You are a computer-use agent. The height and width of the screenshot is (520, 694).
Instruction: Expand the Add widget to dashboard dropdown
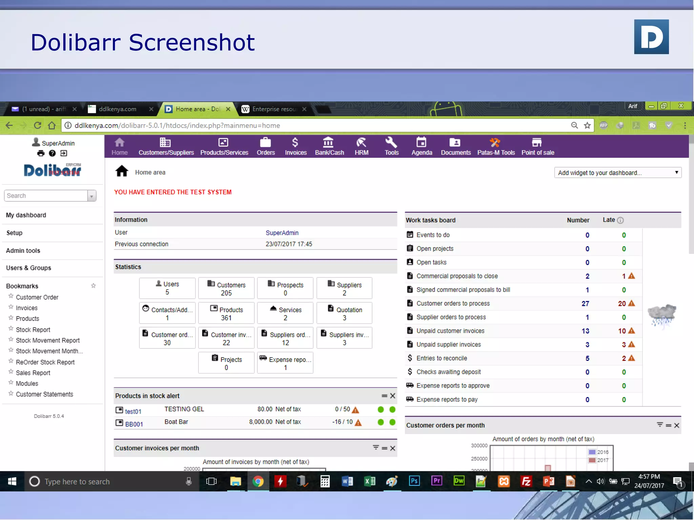tap(617, 173)
